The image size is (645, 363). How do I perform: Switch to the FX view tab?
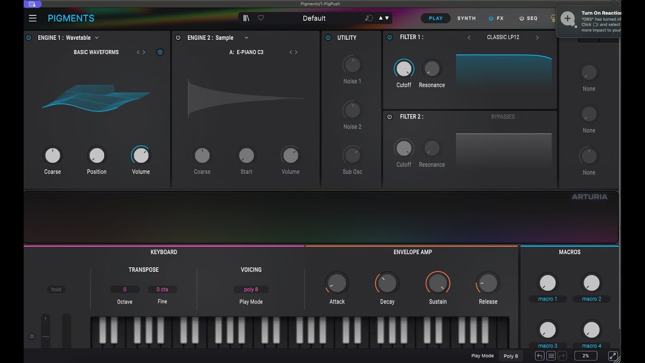pyautogui.click(x=500, y=18)
